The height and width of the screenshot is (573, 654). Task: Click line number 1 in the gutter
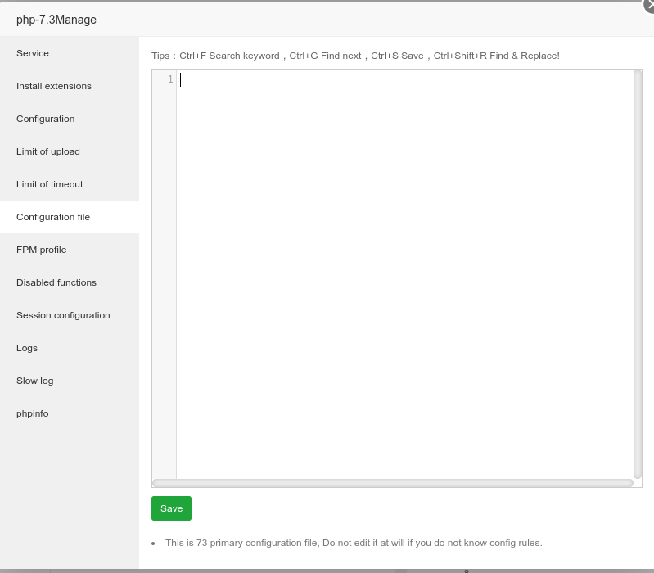170,79
